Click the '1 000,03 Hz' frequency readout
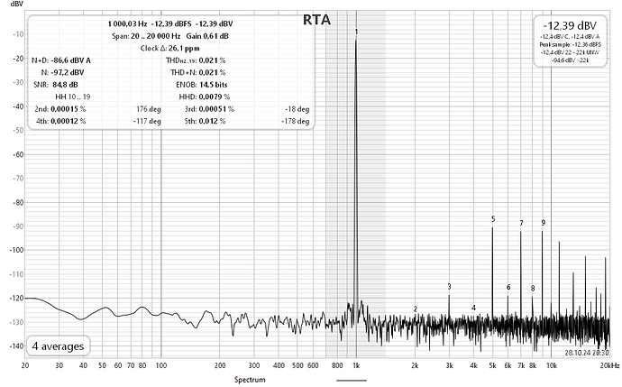622x387 pixels. tap(127, 23)
